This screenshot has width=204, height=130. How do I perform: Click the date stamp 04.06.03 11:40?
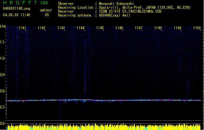click(17, 15)
